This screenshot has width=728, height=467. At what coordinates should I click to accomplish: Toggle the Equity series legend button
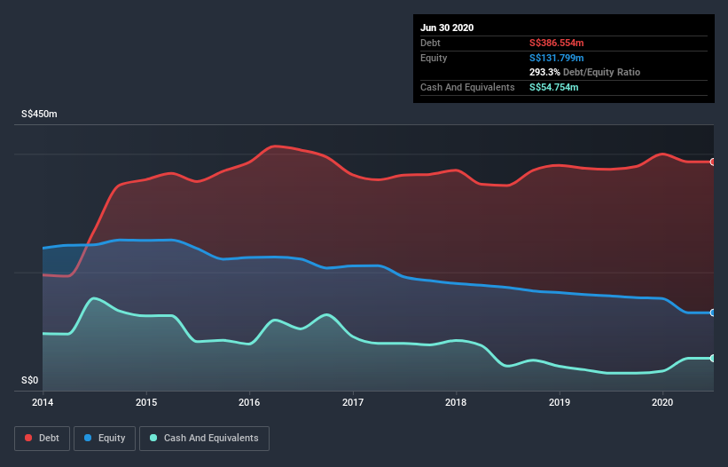(x=105, y=439)
